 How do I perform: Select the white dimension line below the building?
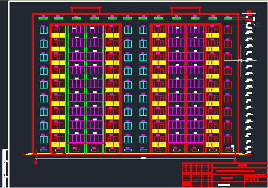pyautogui.click(x=135, y=159)
